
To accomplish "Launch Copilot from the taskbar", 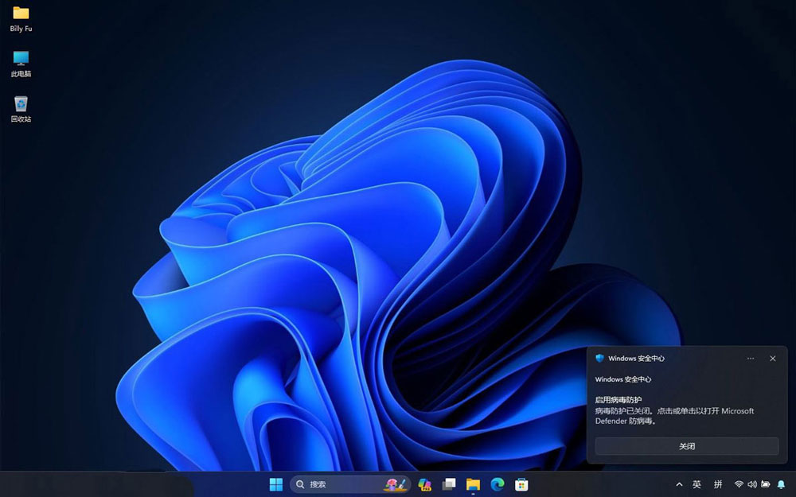I will (424, 484).
